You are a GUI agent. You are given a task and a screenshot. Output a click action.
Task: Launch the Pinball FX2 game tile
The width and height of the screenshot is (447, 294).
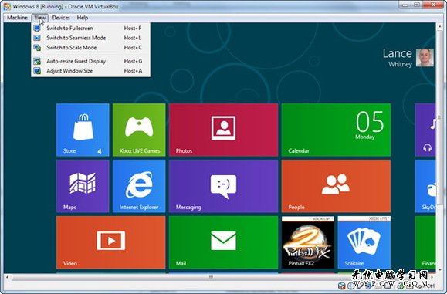(307, 242)
